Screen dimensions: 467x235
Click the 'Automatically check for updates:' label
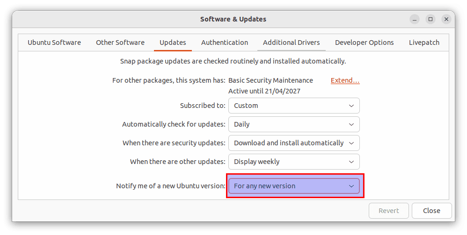tap(174, 124)
